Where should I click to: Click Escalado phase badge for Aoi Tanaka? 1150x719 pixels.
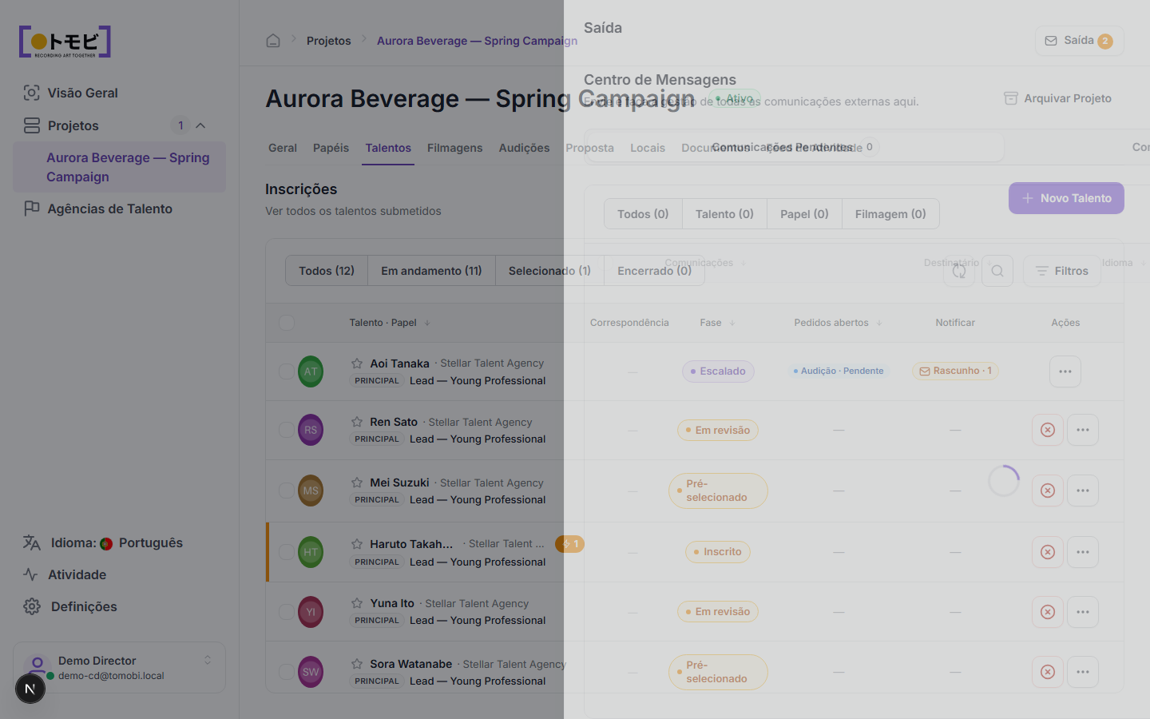coord(718,371)
